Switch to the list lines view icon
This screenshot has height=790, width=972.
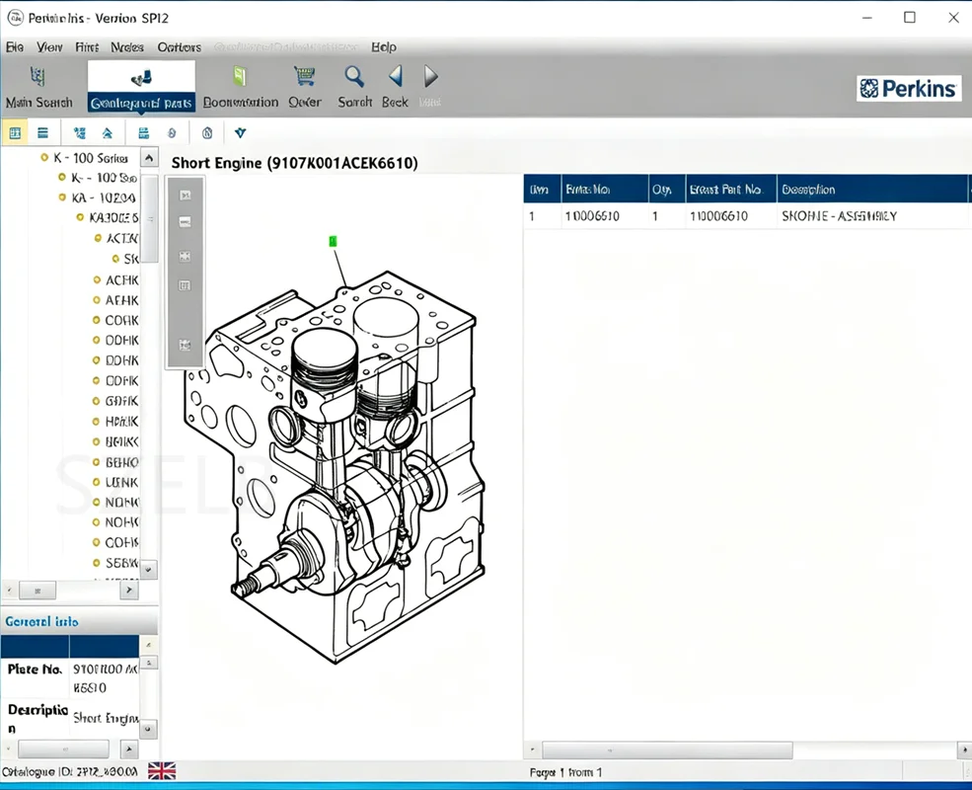point(42,132)
